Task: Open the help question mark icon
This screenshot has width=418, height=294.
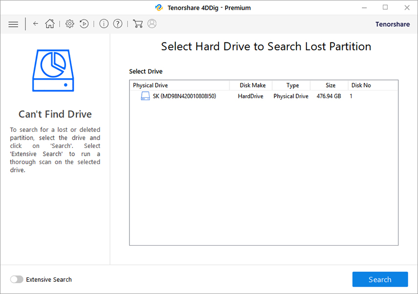Action: [117, 24]
